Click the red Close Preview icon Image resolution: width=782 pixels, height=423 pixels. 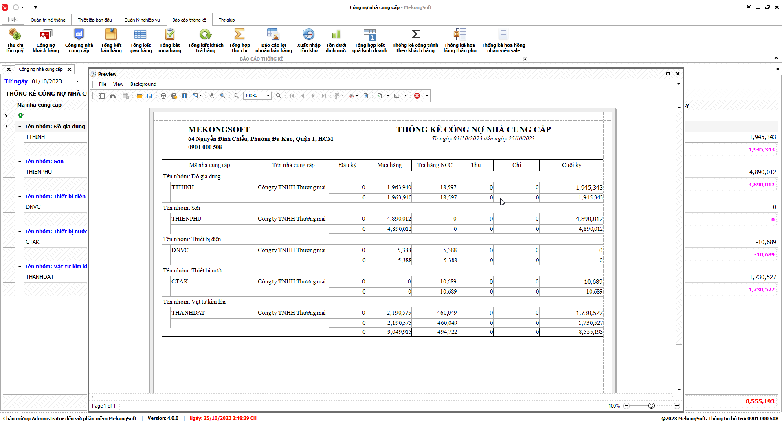coord(417,96)
